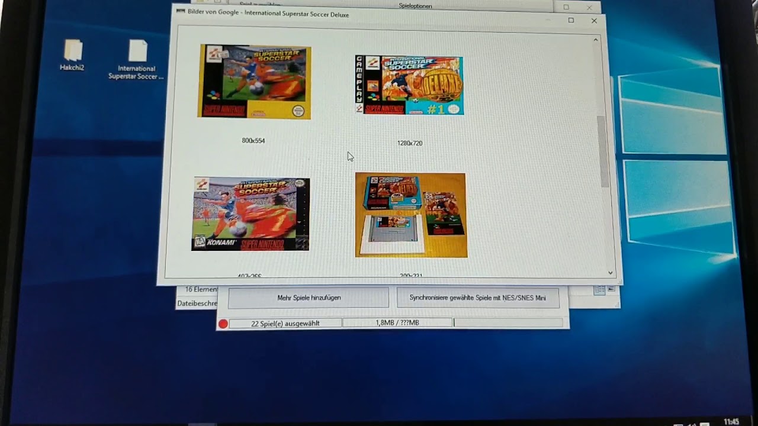This screenshot has width=758, height=426.
Task: Pick the Konami Superstar Soccer cover in bottom row
Action: coord(250,214)
